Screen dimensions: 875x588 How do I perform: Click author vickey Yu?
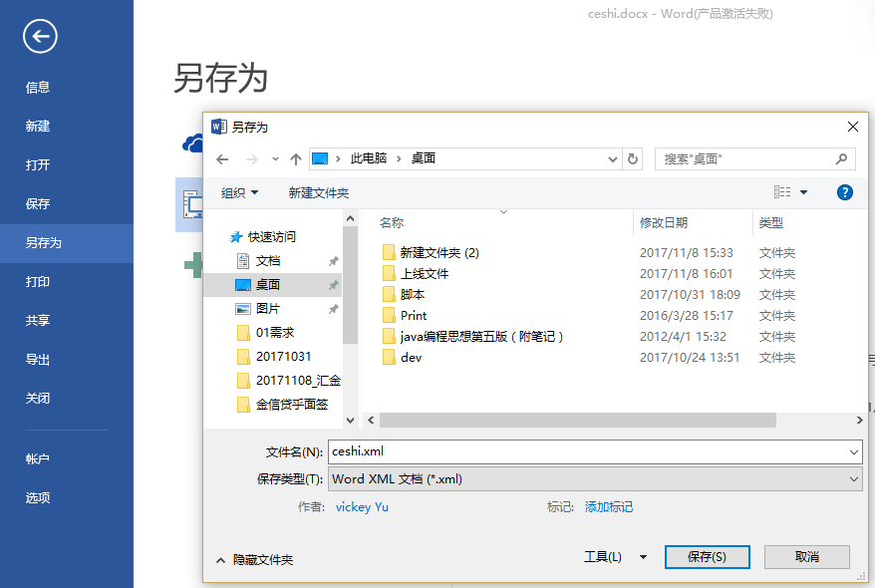362,507
